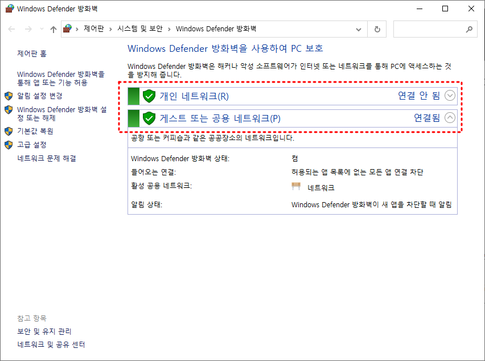The image size is (485, 361).
Task: Click the shield icon beside 고급 설정
Action: click(9, 145)
